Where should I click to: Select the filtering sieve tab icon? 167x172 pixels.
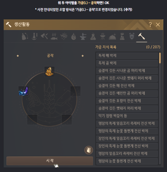pyautogui.click(x=64, y=36)
